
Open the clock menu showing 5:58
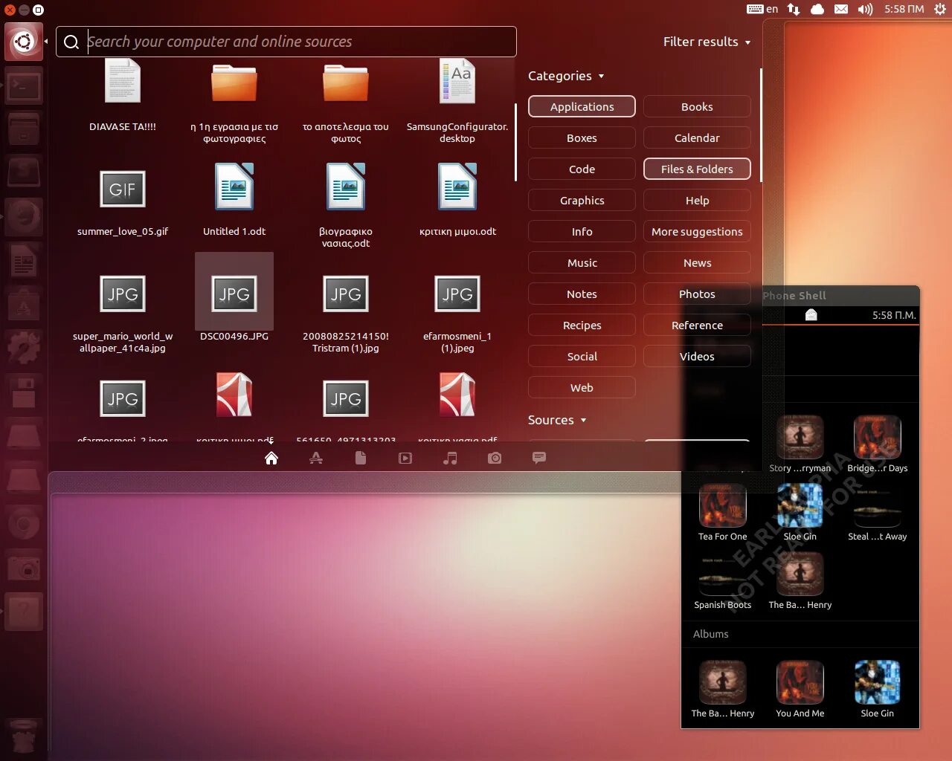(x=904, y=9)
